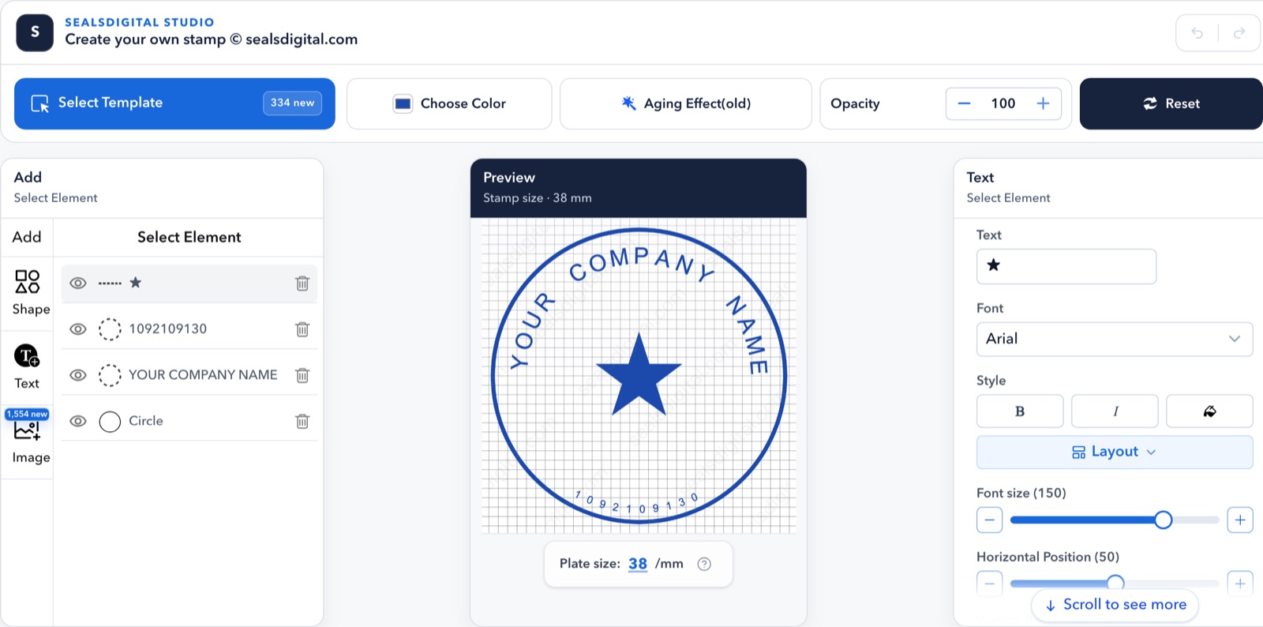Click the plate size value 38
The width and height of the screenshot is (1263, 627).
point(638,564)
